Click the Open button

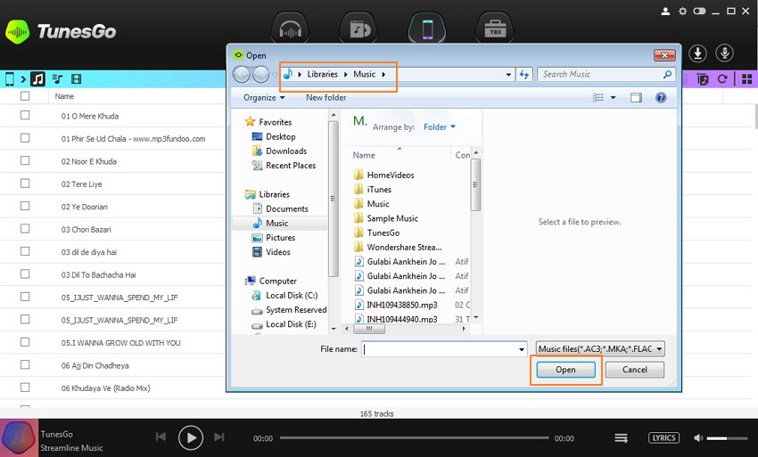coord(565,370)
